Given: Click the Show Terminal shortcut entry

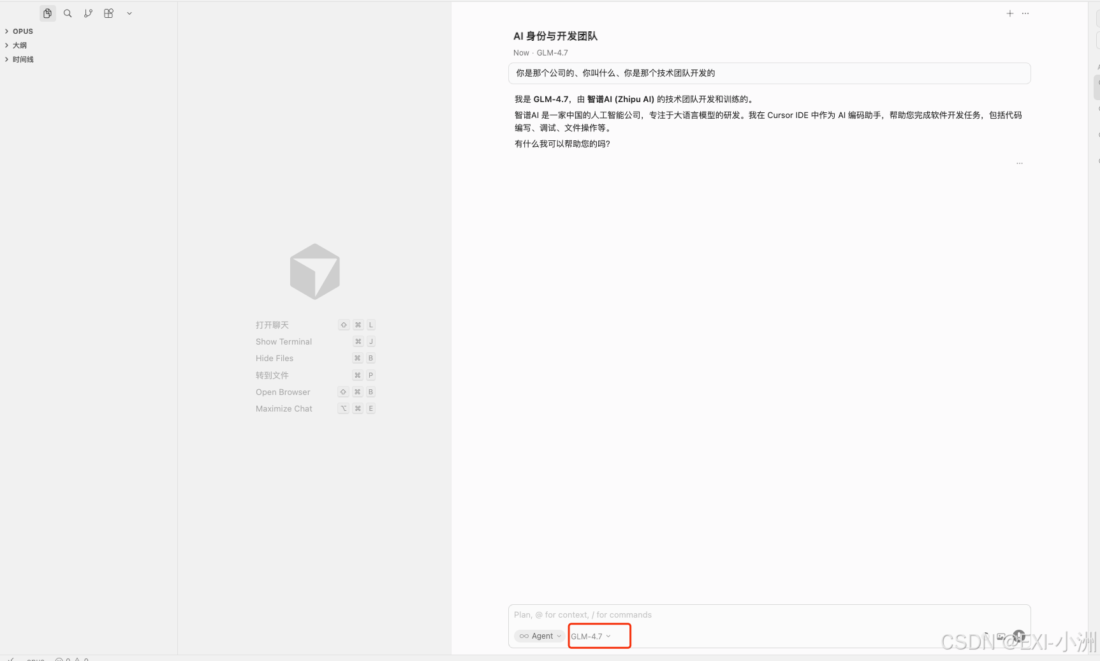Looking at the screenshot, I should coord(315,342).
